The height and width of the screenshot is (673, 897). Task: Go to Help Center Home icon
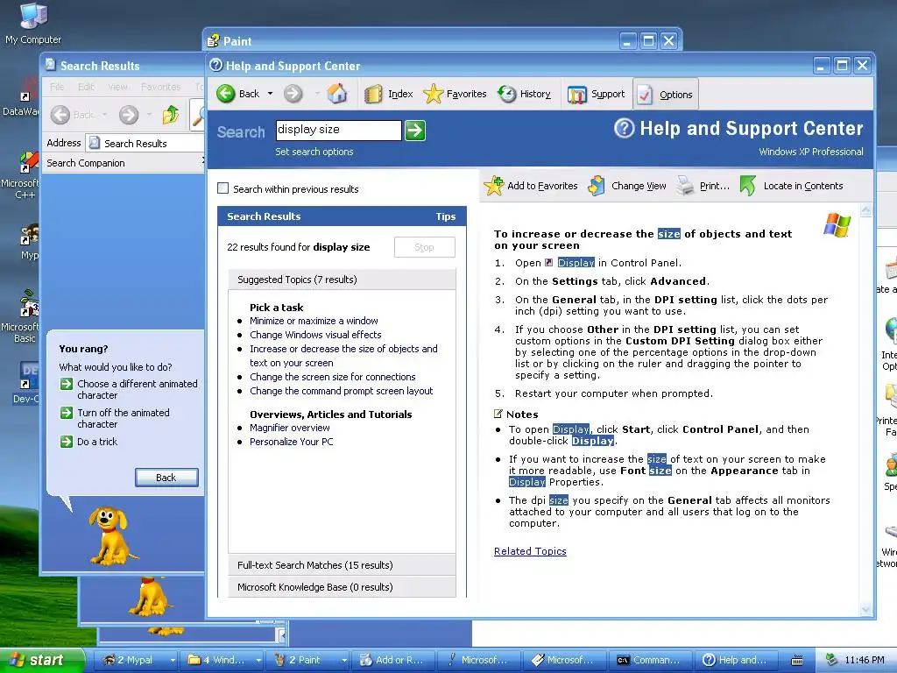click(x=337, y=93)
